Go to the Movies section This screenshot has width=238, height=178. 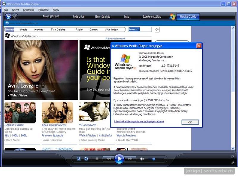39,29
